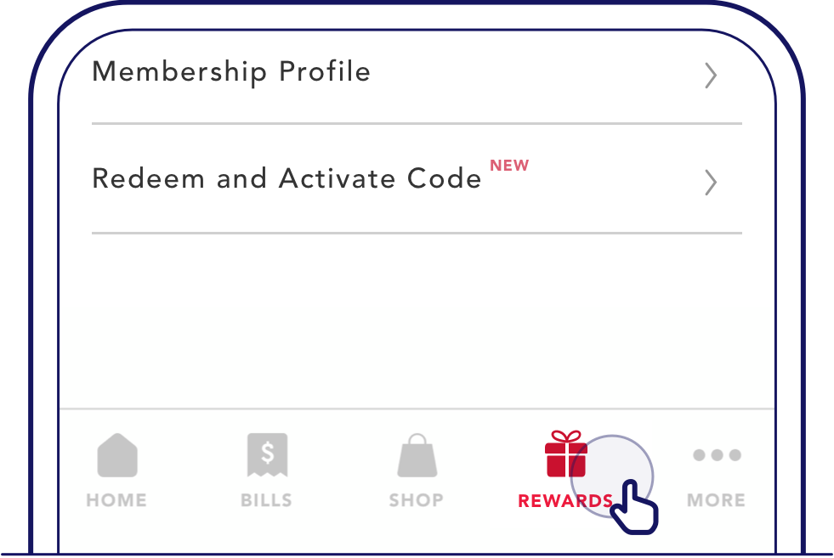Click the circular tap highlight near Rewards
Screen dimensions: 834x558
tap(611, 476)
